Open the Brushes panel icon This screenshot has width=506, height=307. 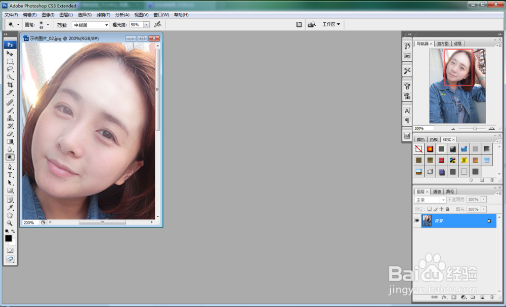click(x=407, y=86)
